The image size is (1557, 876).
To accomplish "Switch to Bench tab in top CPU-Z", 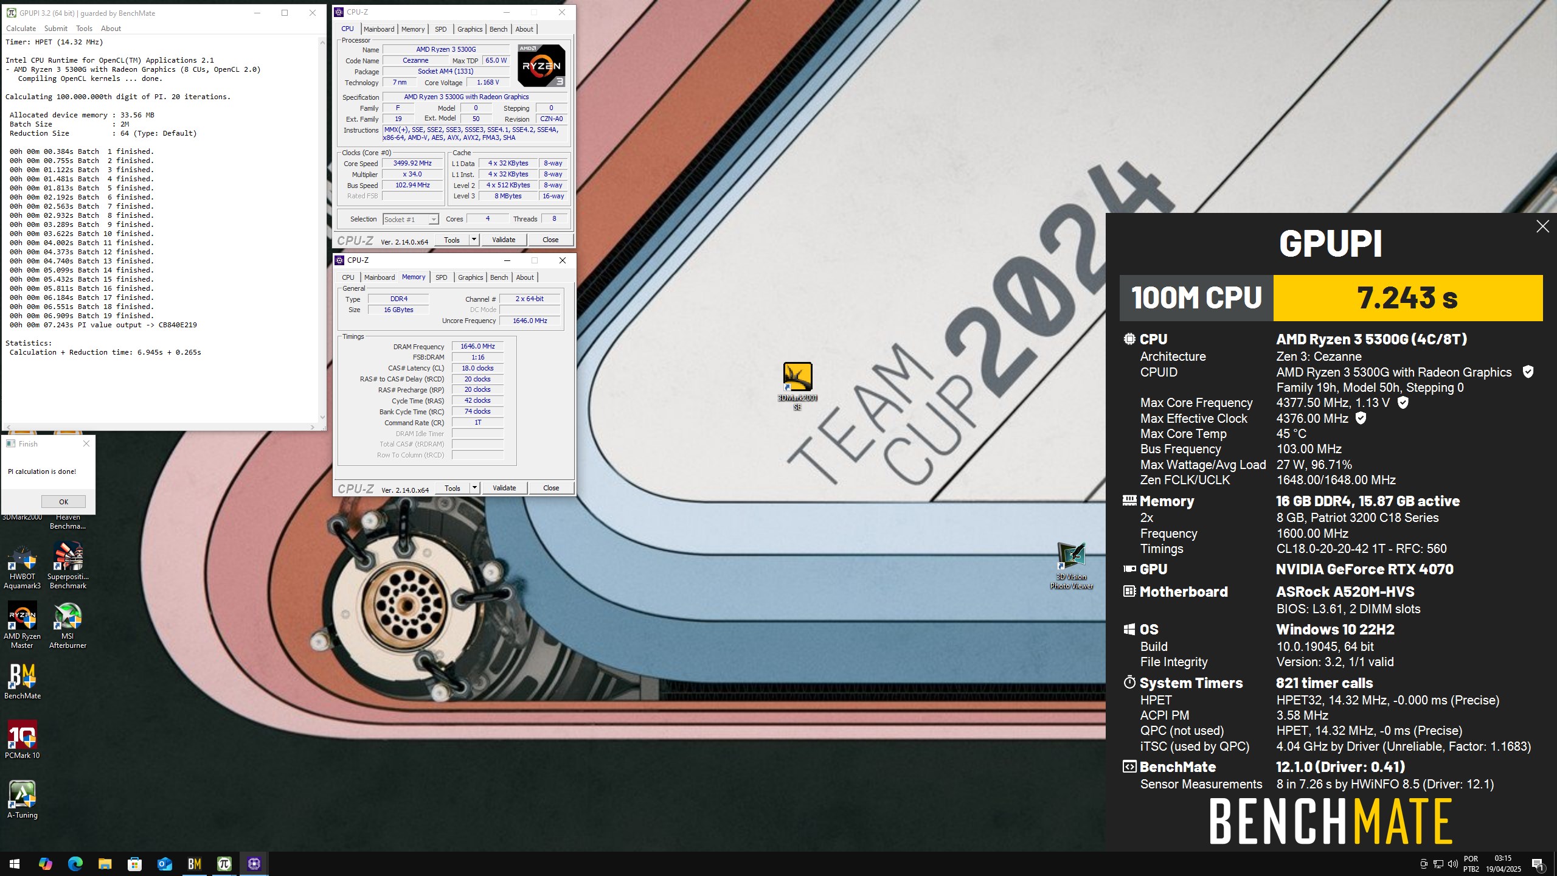I will click(x=498, y=29).
